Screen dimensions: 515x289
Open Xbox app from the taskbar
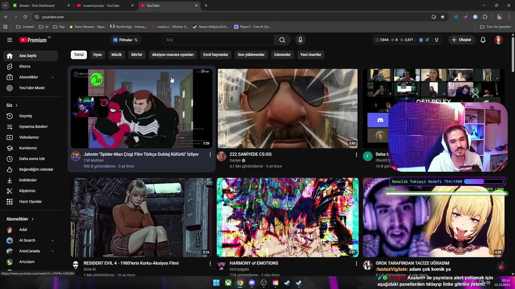coord(228,283)
